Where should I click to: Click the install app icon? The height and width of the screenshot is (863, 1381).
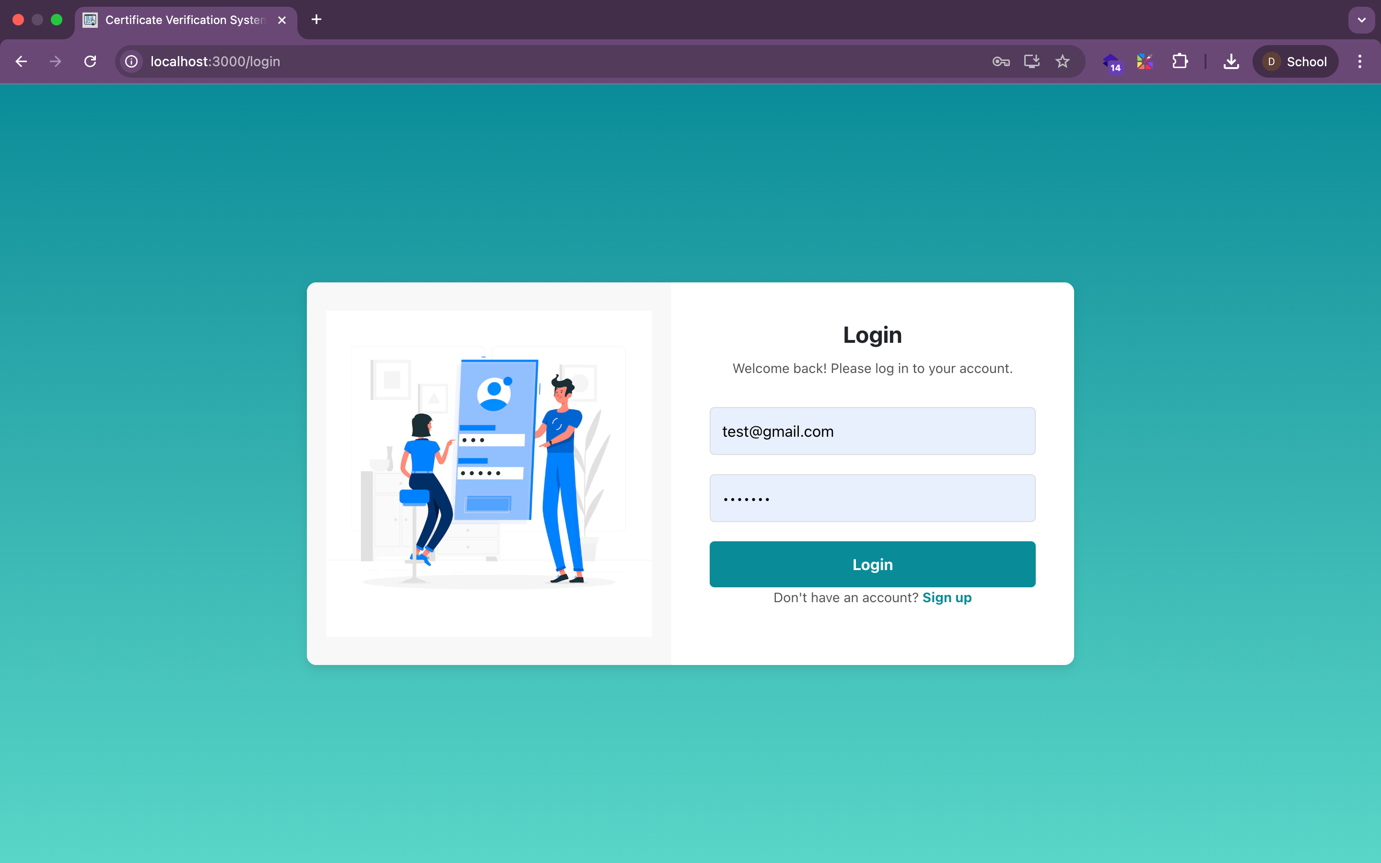[x=1031, y=61]
